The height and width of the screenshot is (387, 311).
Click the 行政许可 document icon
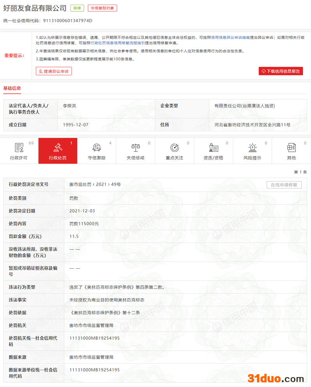pos(19,148)
